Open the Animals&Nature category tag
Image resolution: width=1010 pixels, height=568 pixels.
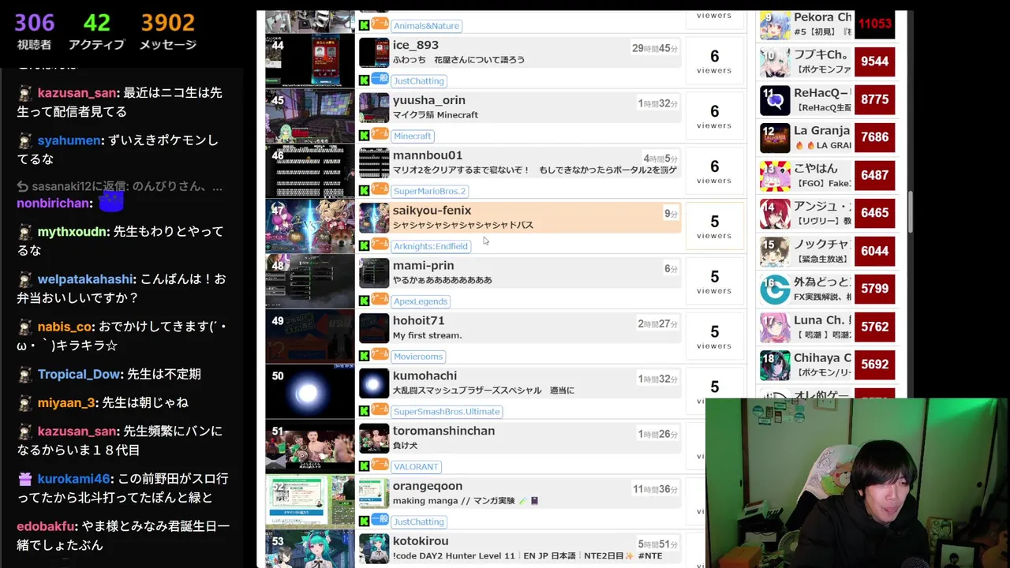coord(427,26)
